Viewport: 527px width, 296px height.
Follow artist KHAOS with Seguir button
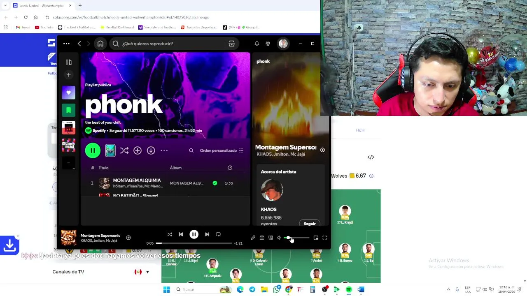coord(310,224)
